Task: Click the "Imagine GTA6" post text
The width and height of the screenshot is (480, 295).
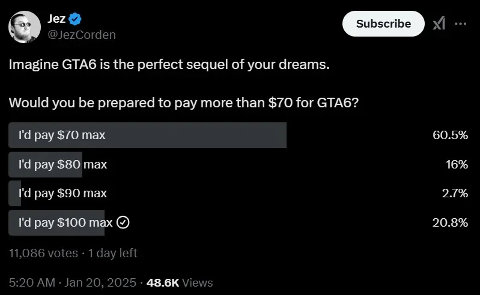Action: coord(169,64)
